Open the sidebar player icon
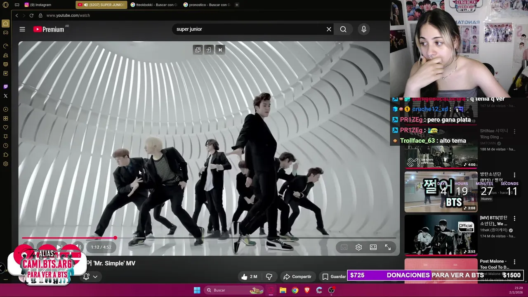Image resolution: width=528 pixels, height=297 pixels. pos(5,109)
